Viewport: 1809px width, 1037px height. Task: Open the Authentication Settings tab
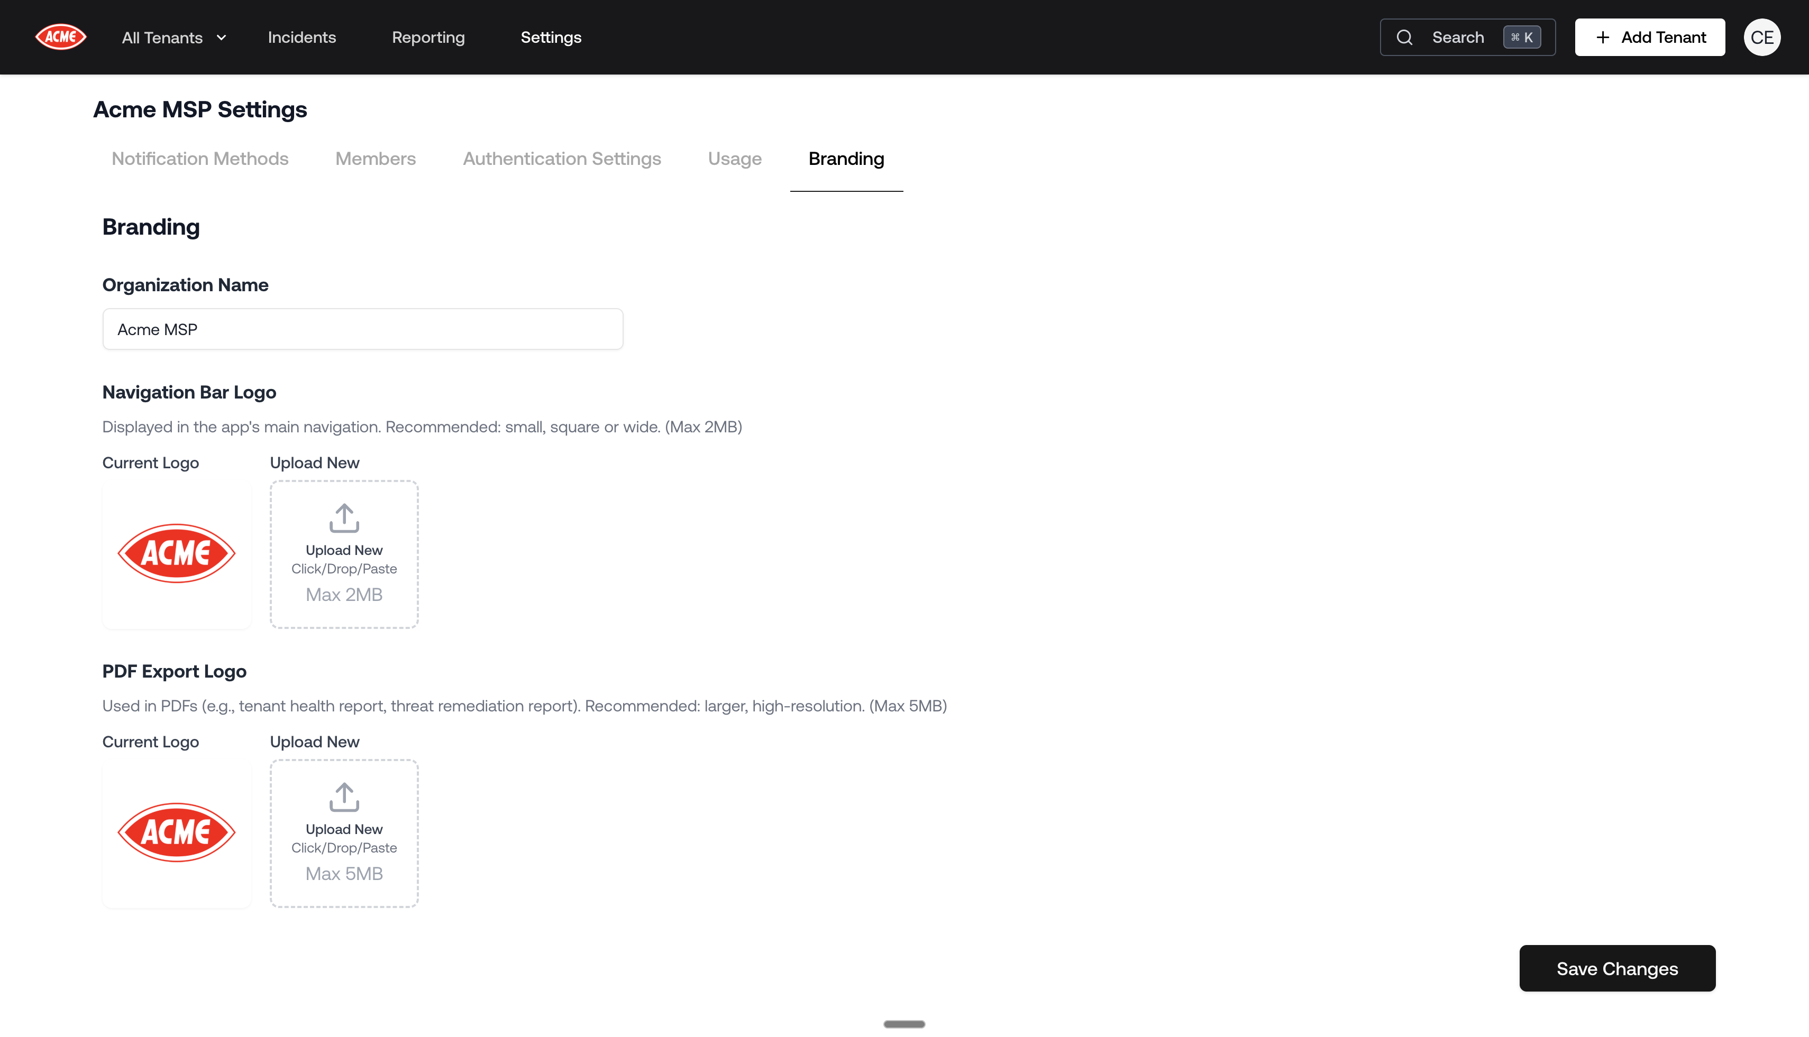click(562, 158)
